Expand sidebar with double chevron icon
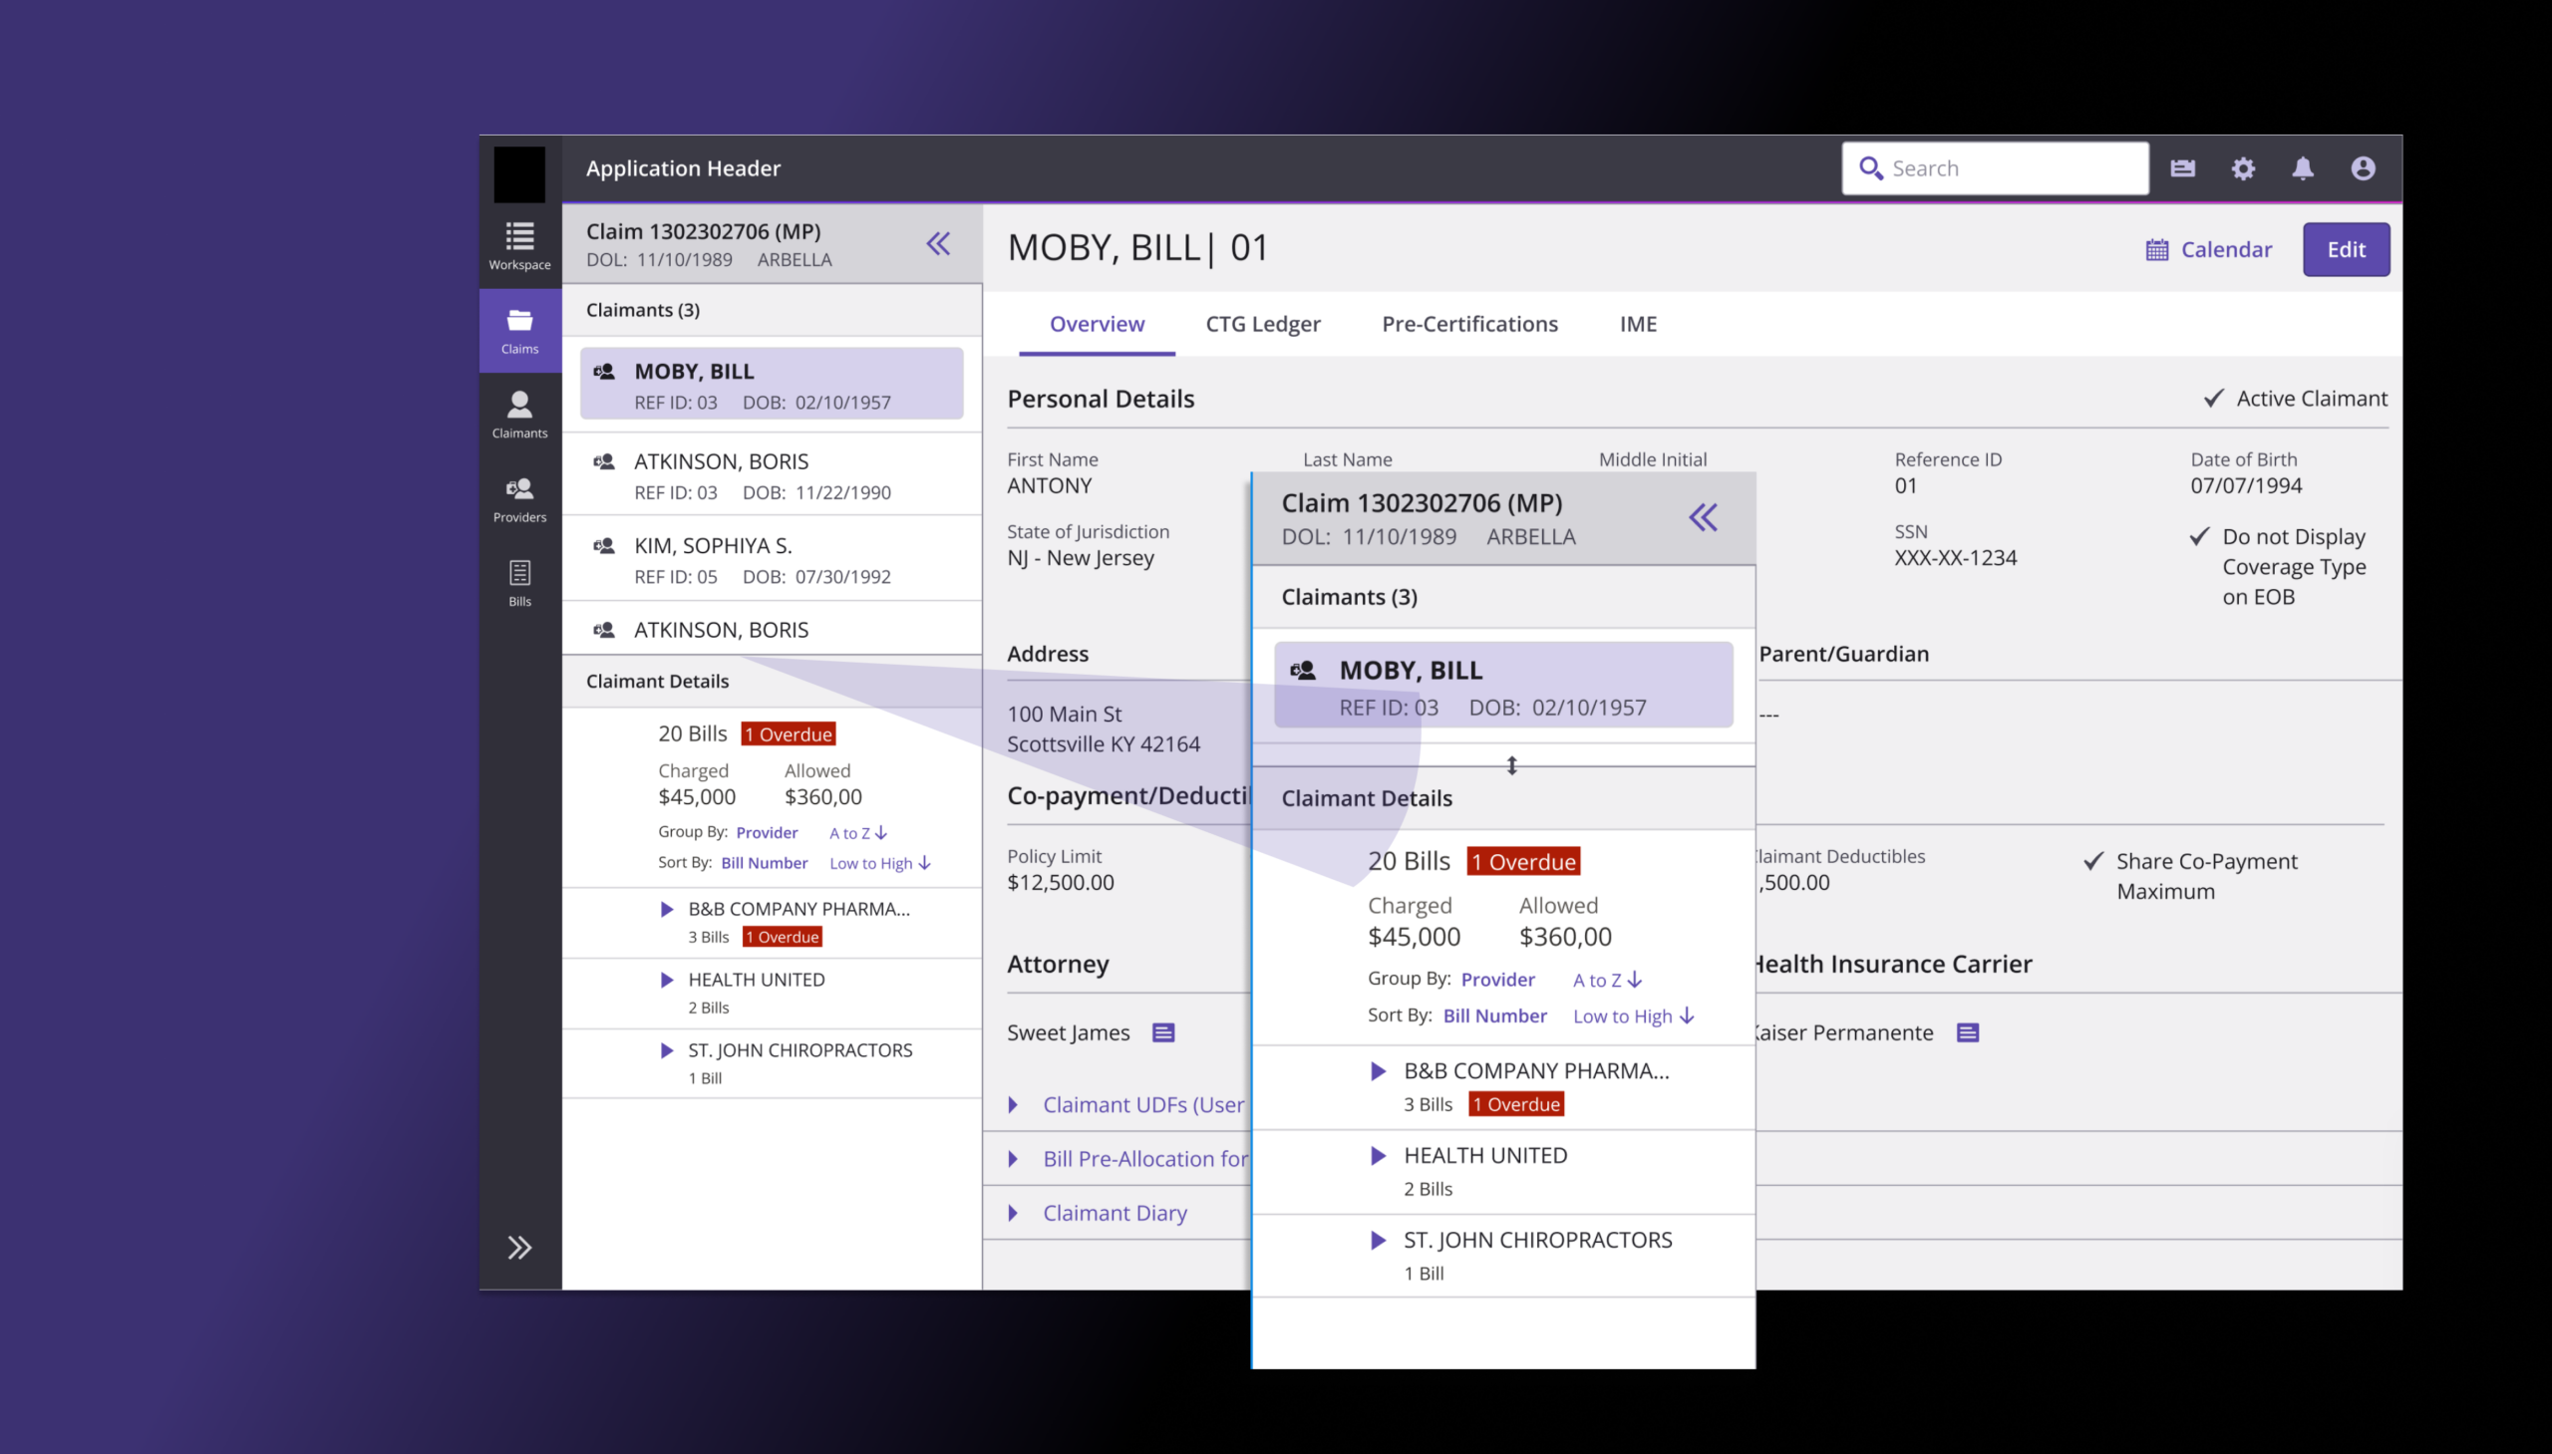 click(519, 1248)
